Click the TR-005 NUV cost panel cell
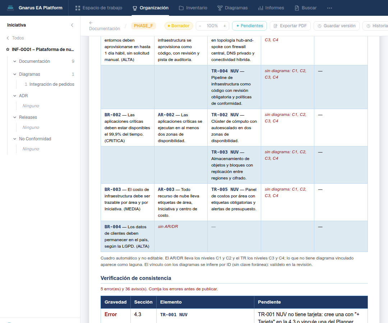The width and height of the screenshot is (388, 323). click(x=234, y=202)
